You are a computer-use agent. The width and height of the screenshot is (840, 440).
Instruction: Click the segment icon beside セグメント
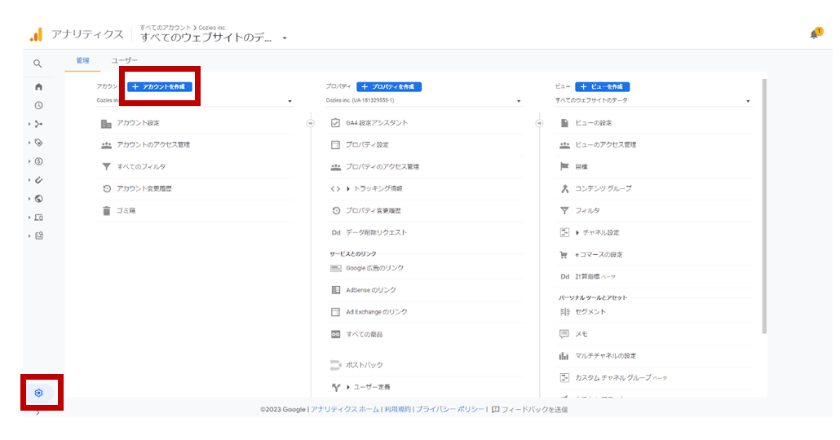click(x=564, y=312)
